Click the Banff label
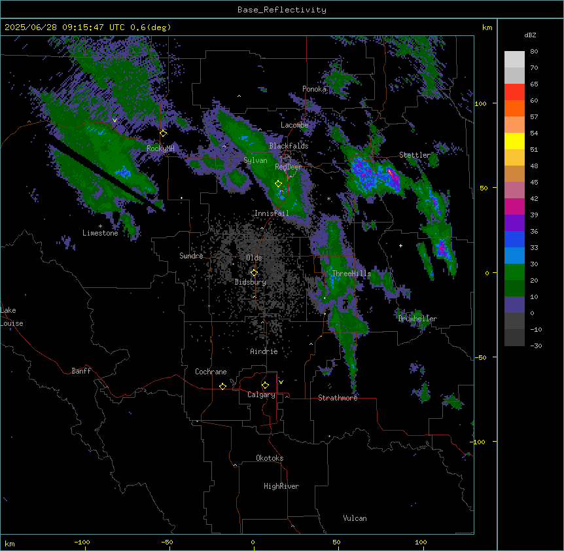Screen dimensions: 564x551 coord(81,371)
